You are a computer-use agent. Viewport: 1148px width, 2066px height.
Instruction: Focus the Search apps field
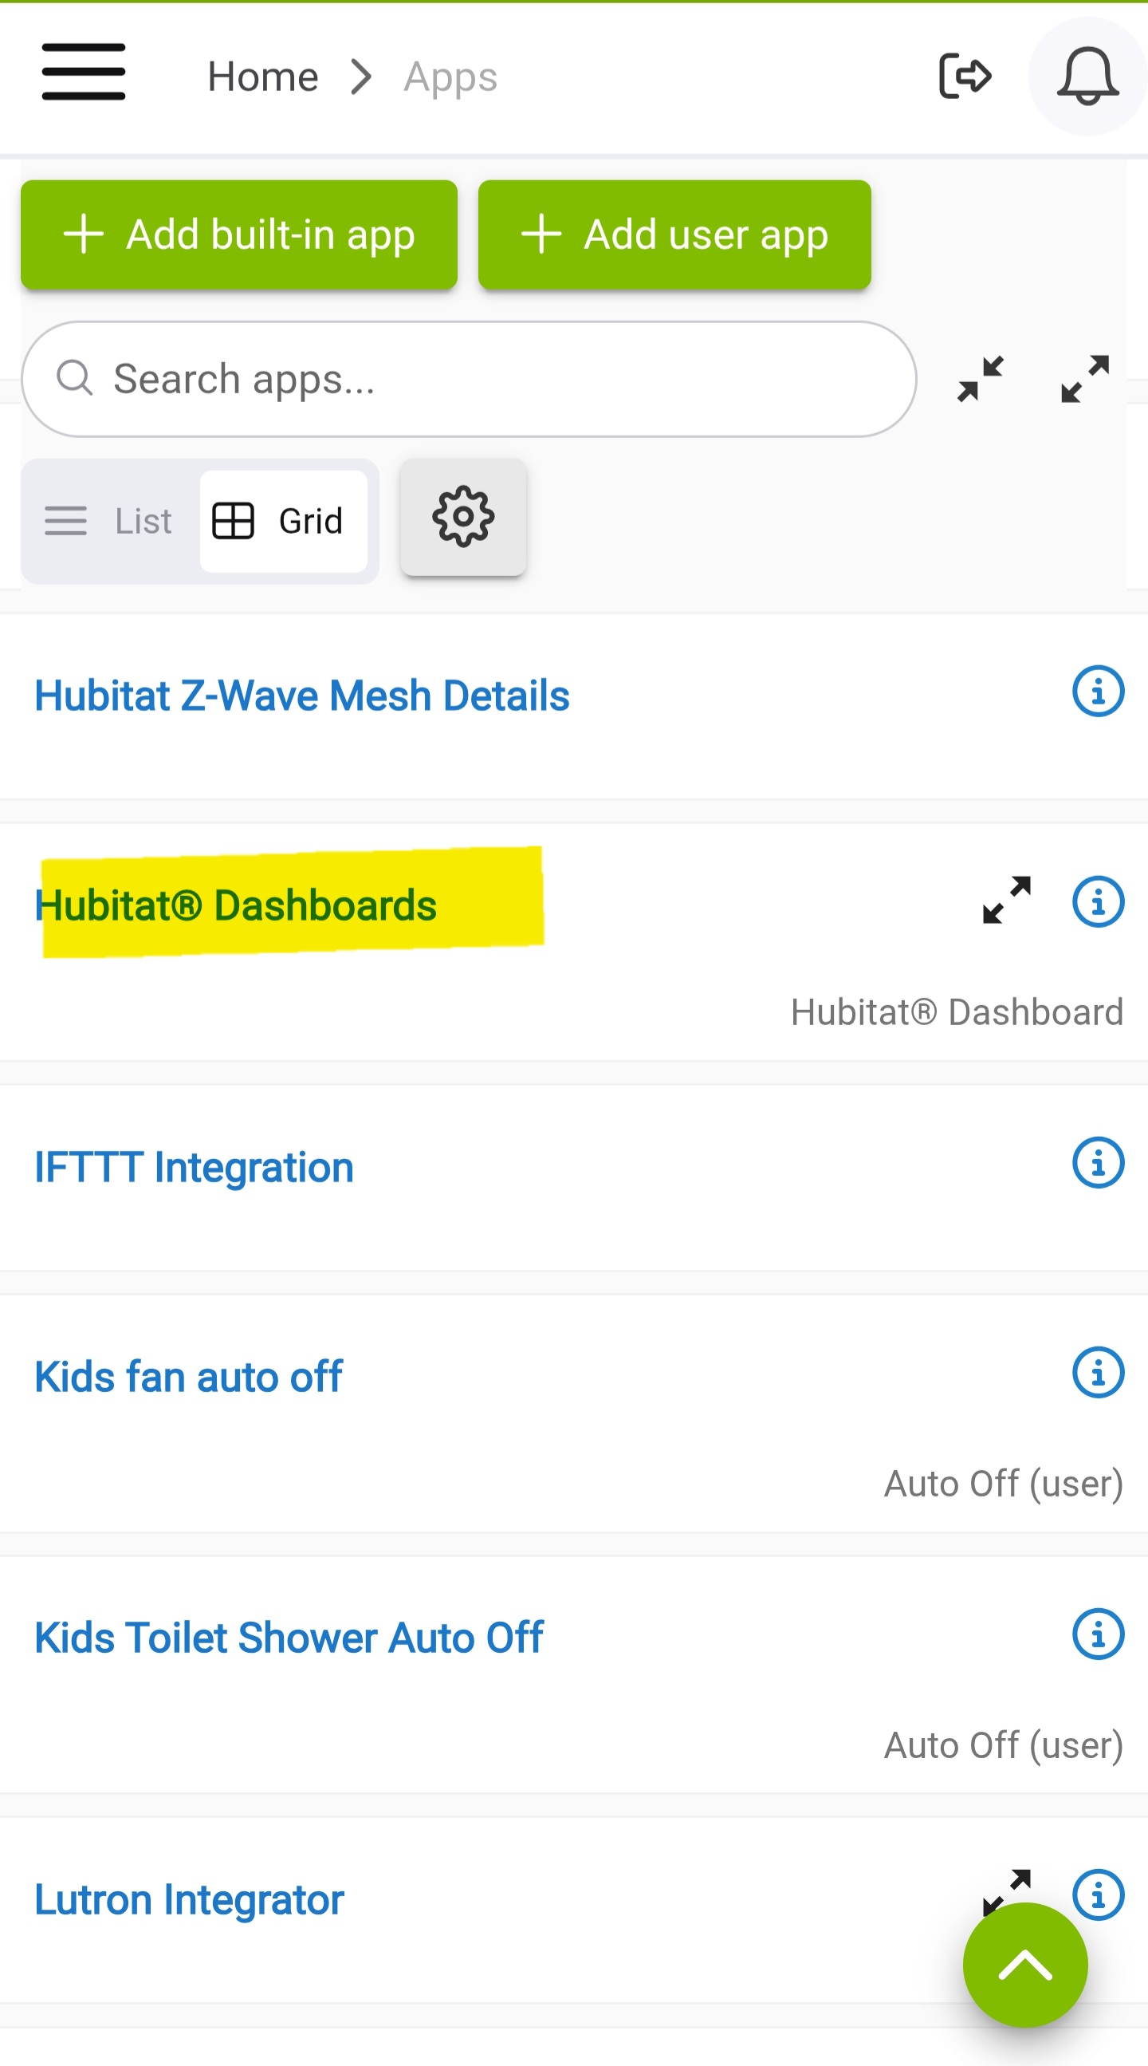(469, 380)
